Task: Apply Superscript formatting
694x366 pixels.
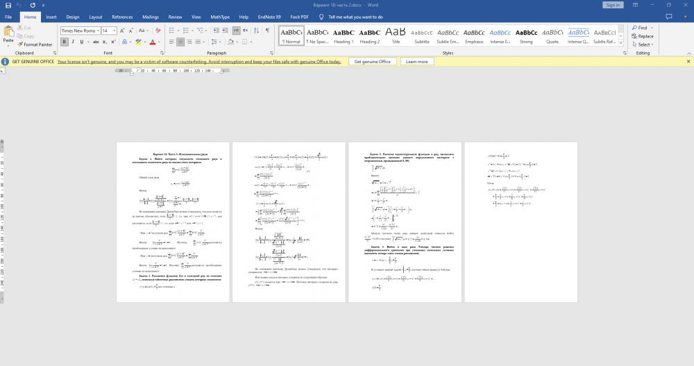Action: coord(113,42)
